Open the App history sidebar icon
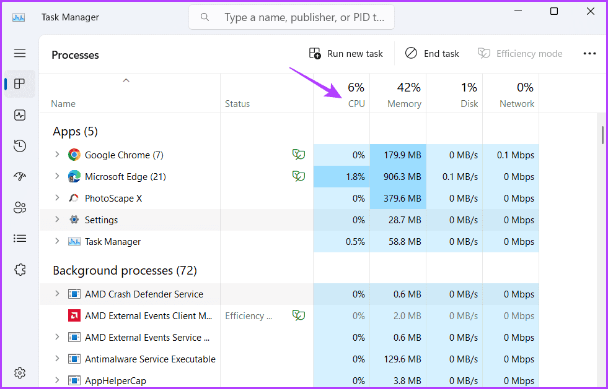Image resolution: width=608 pixels, height=389 pixels. [20, 146]
